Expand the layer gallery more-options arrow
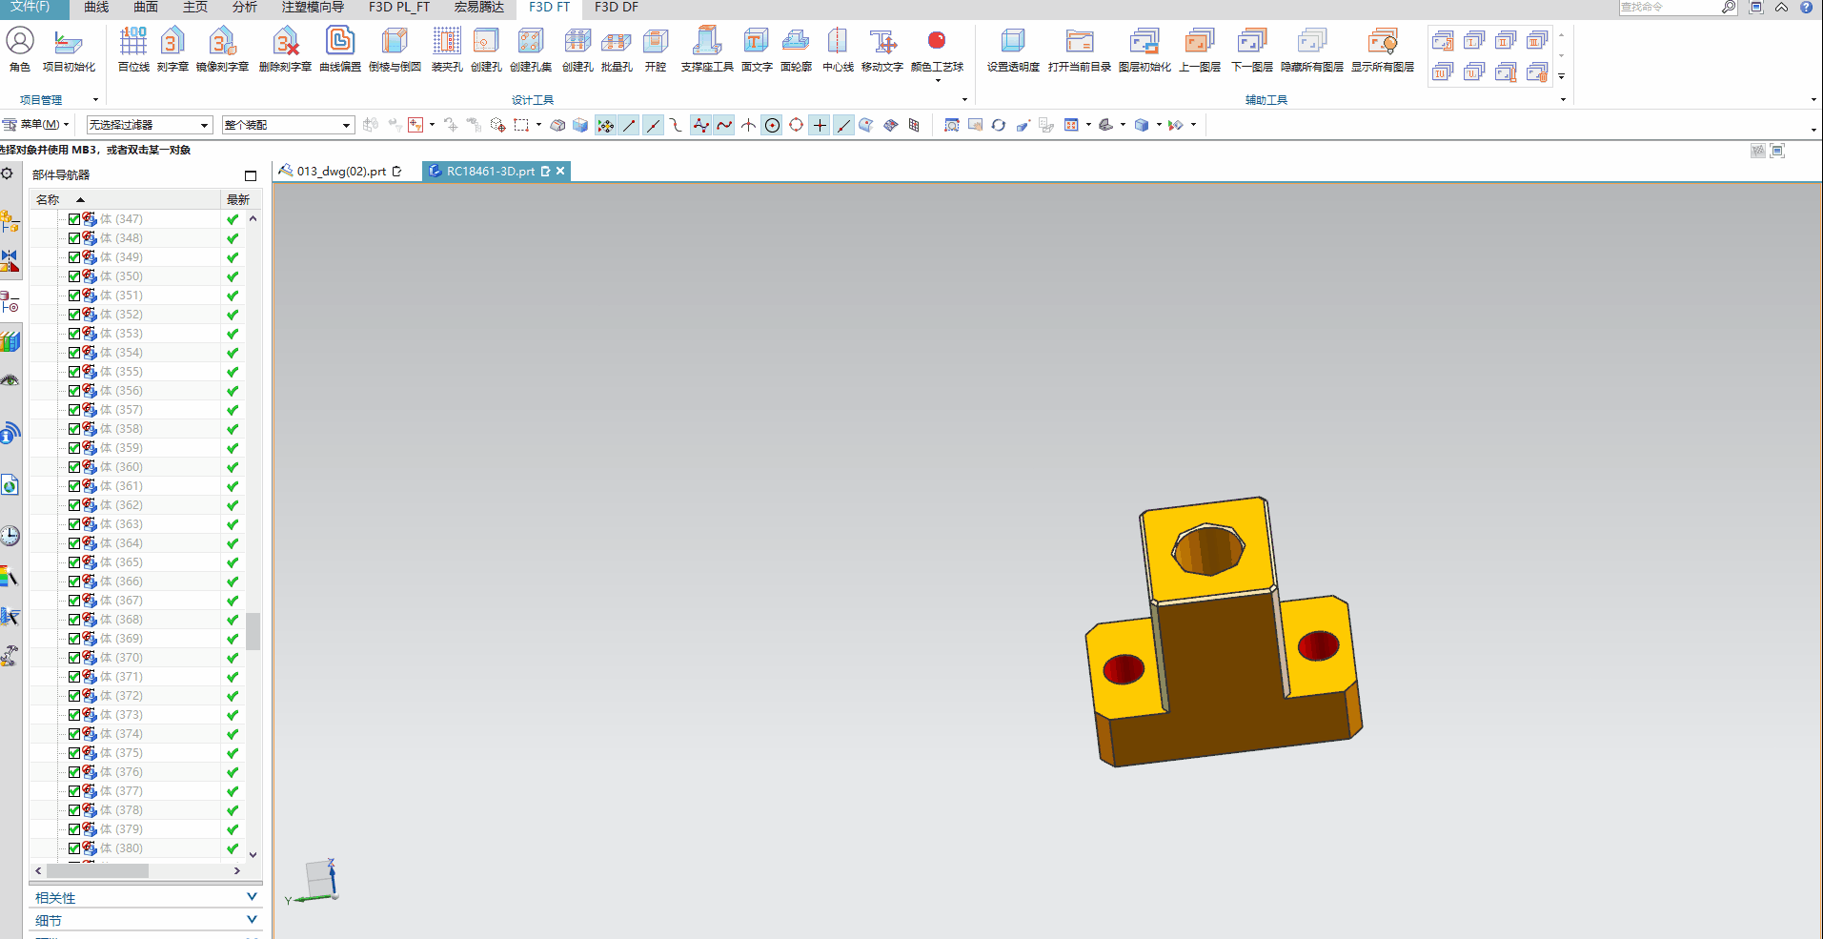Image resolution: width=1823 pixels, height=939 pixels. click(x=1561, y=76)
